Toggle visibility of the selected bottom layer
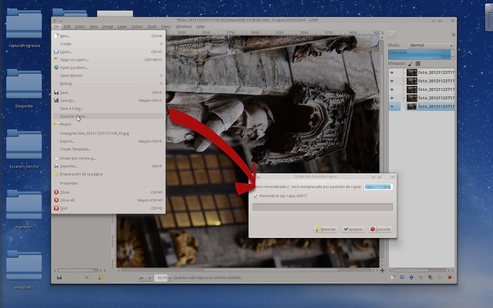493x308 pixels. coord(392,107)
